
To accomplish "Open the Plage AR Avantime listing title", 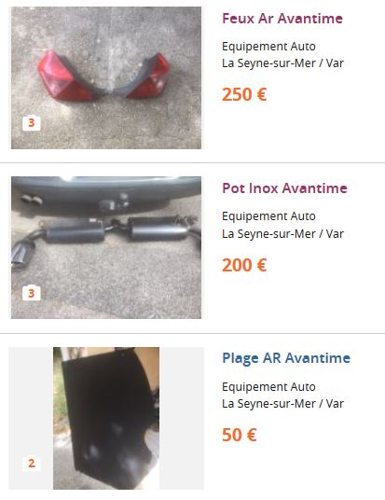I will point(286,358).
